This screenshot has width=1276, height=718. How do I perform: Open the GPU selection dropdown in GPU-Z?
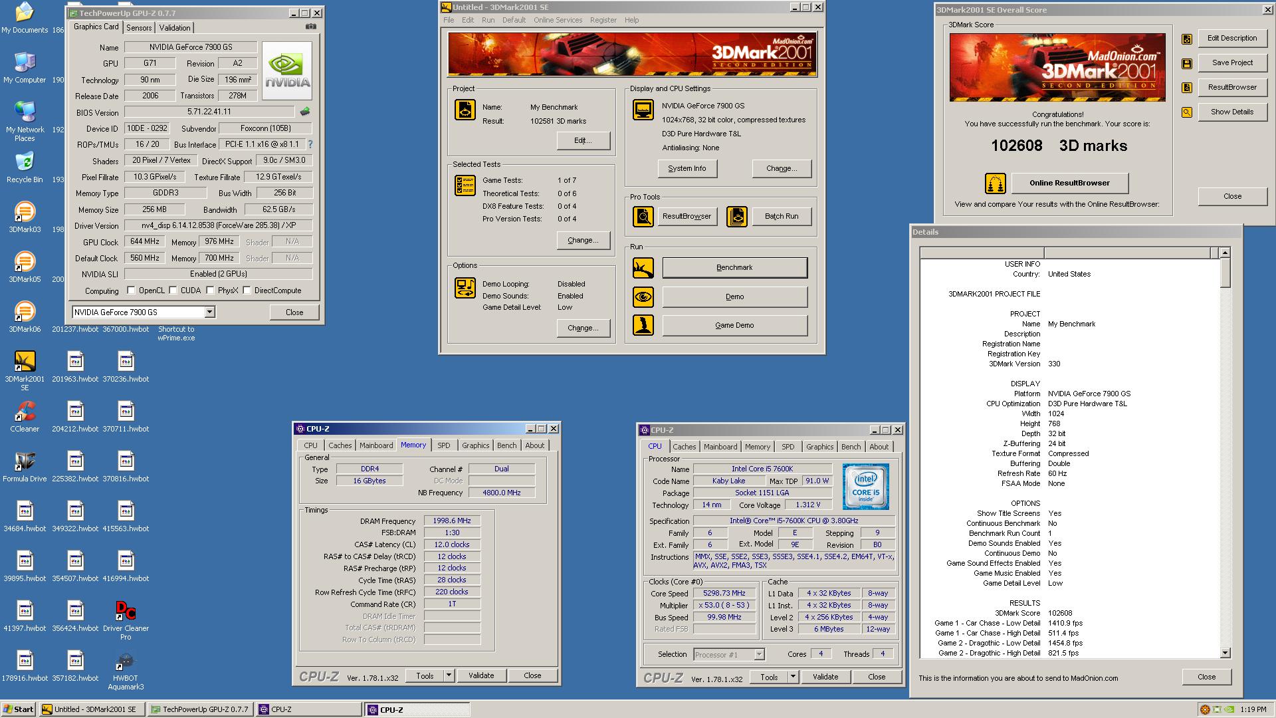[x=209, y=312]
